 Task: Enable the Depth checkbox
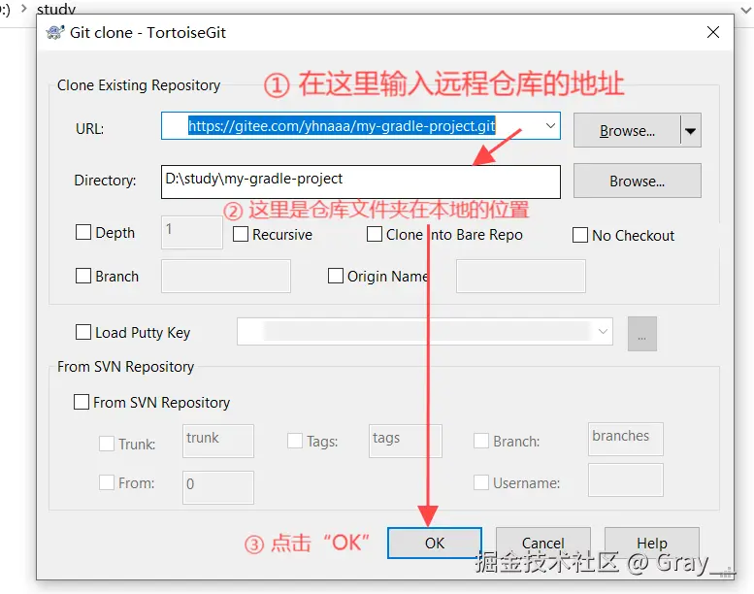[83, 232]
